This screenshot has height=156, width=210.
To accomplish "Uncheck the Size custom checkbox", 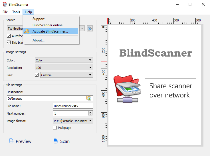I will tap(37, 75).
